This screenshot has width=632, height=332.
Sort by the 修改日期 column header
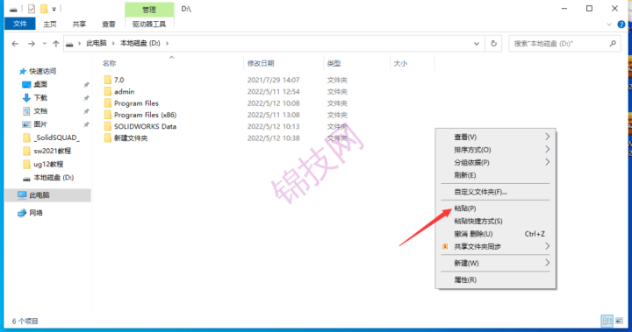coord(261,64)
